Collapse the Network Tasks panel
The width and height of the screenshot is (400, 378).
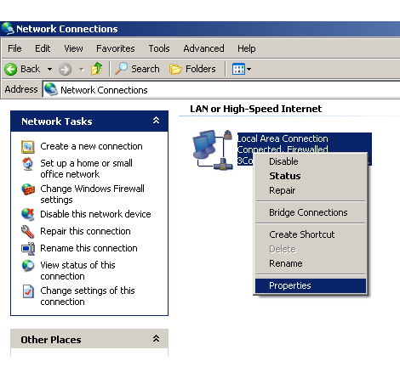click(156, 121)
